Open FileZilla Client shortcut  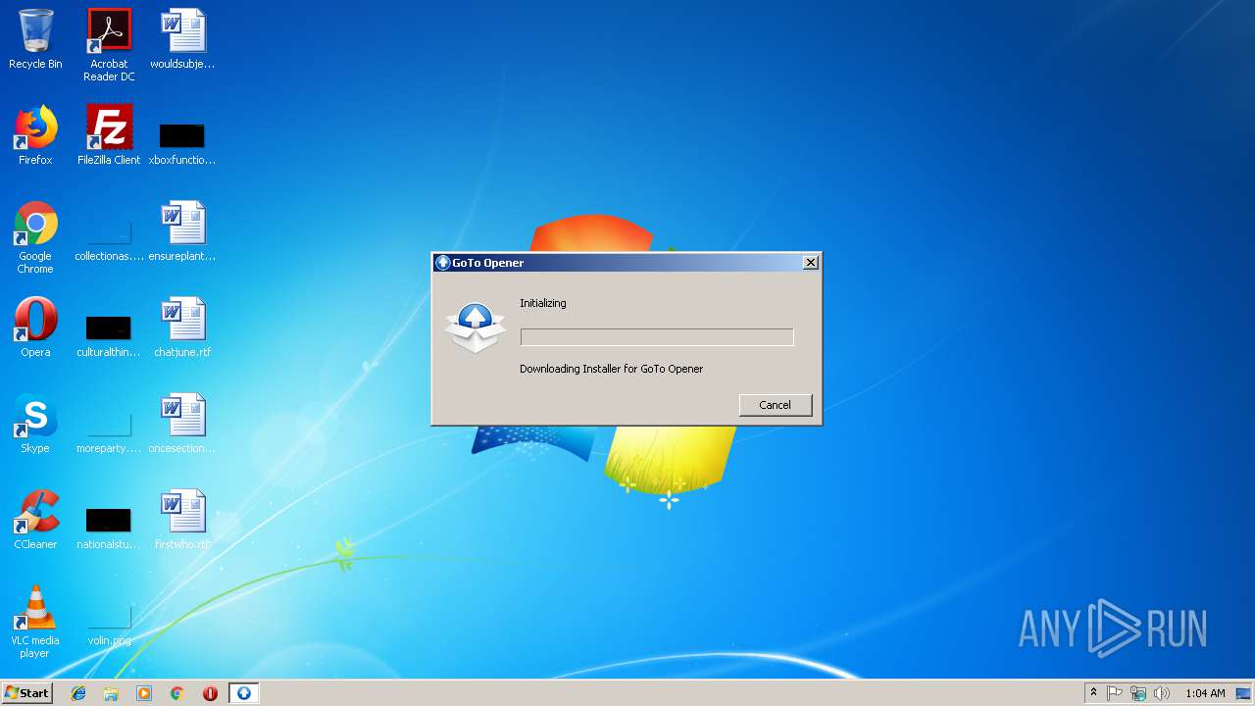(x=109, y=135)
